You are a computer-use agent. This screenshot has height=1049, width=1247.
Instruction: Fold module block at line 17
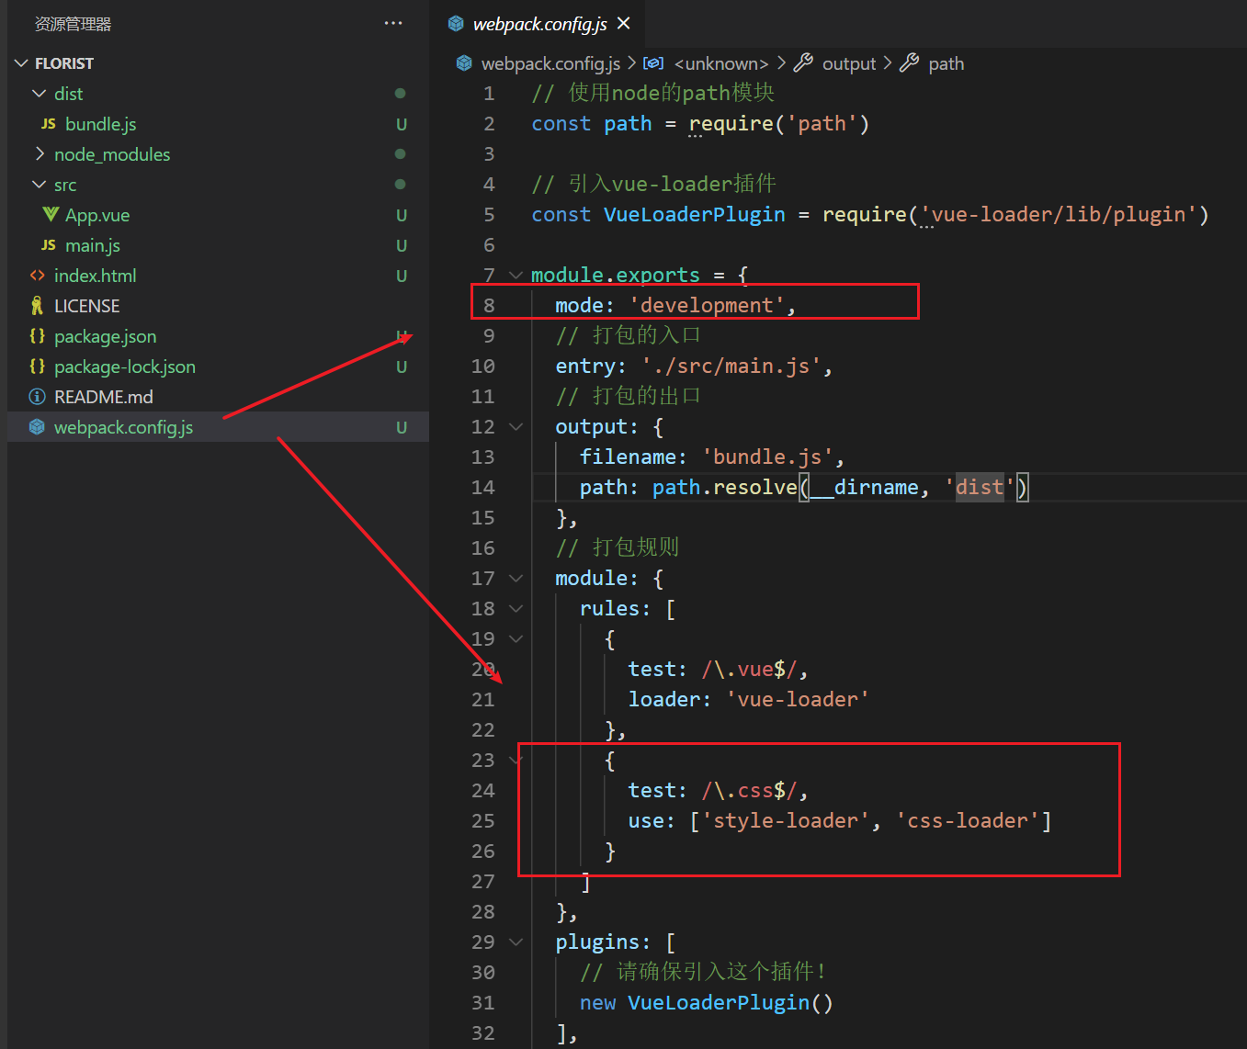coord(516,578)
